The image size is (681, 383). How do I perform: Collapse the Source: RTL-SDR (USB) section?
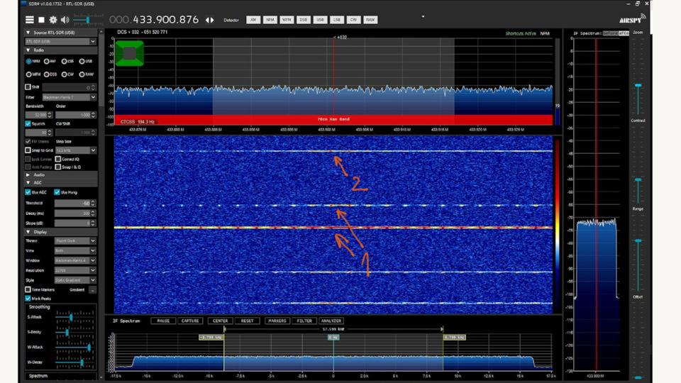click(28, 33)
